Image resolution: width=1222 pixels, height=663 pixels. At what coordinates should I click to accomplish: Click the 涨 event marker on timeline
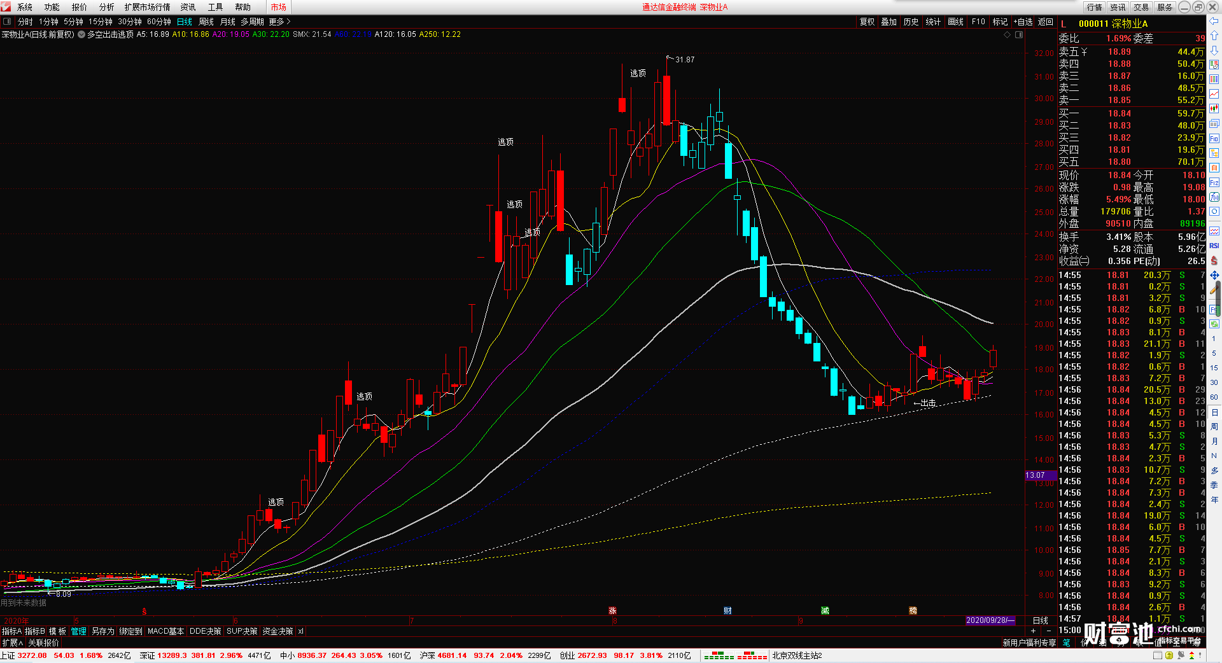click(612, 611)
